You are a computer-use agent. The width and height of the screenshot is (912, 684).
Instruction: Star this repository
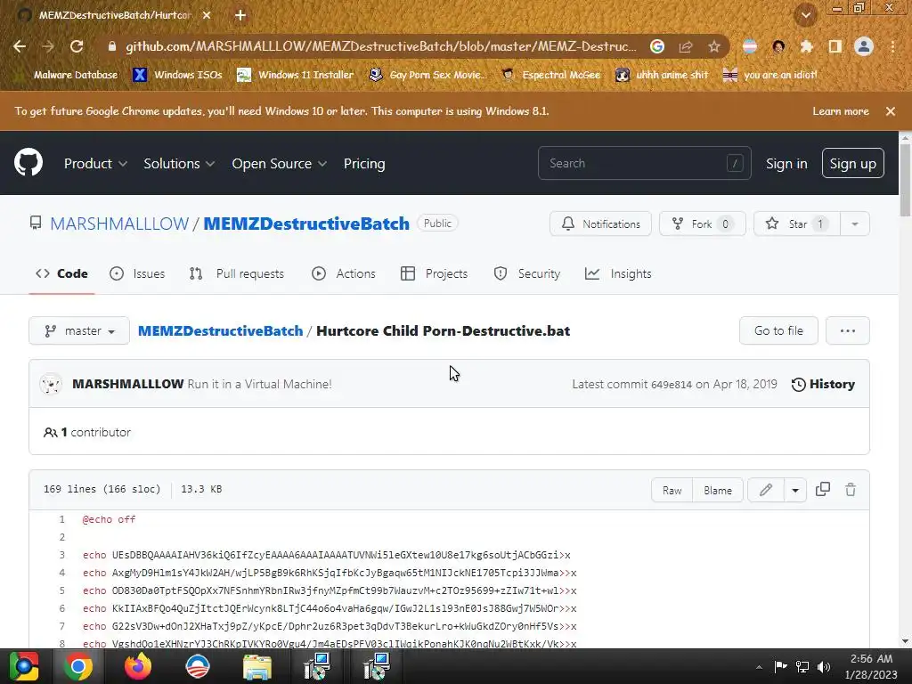797,224
